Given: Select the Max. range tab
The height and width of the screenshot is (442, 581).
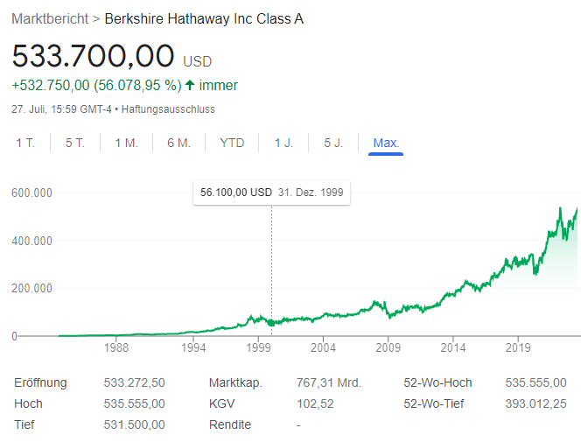Looking at the screenshot, I should 386,143.
